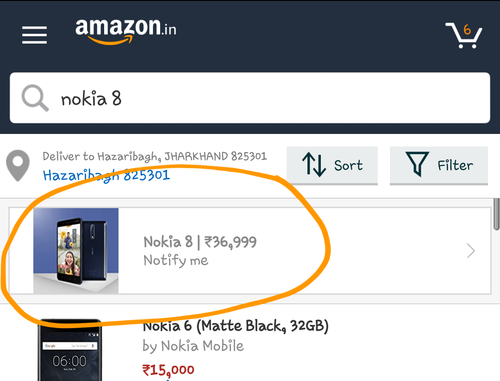Open the Nokia 8 product image thumbnail
The width and height of the screenshot is (500, 381).
tap(76, 251)
